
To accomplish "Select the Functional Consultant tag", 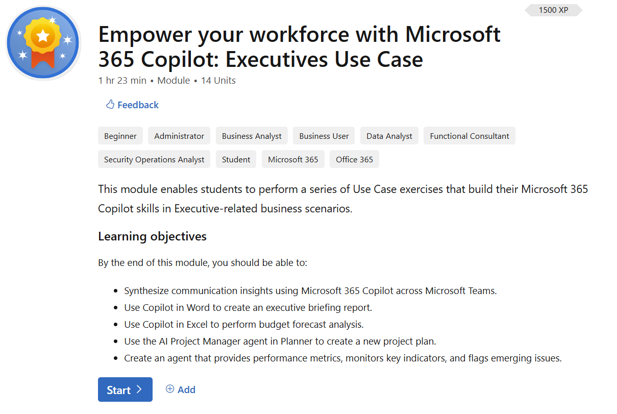I will click(x=470, y=136).
